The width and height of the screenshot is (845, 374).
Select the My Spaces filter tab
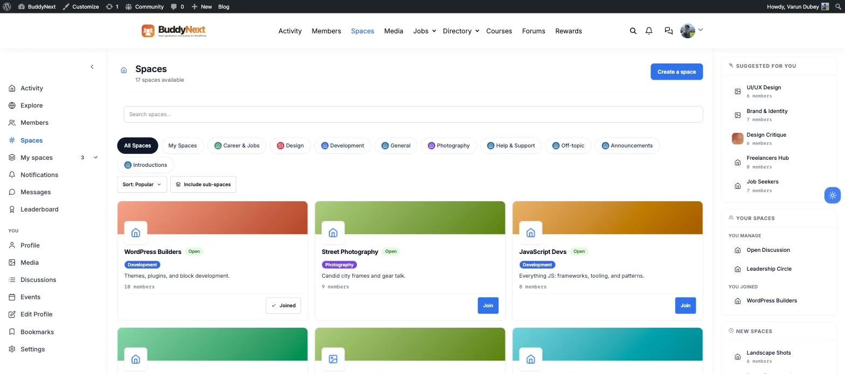coord(183,146)
